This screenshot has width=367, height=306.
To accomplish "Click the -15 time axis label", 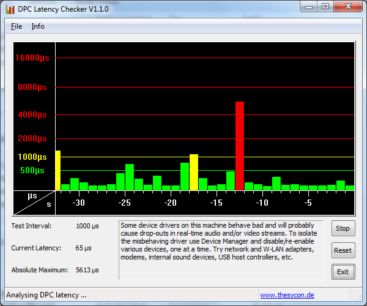I will (x=217, y=203).
